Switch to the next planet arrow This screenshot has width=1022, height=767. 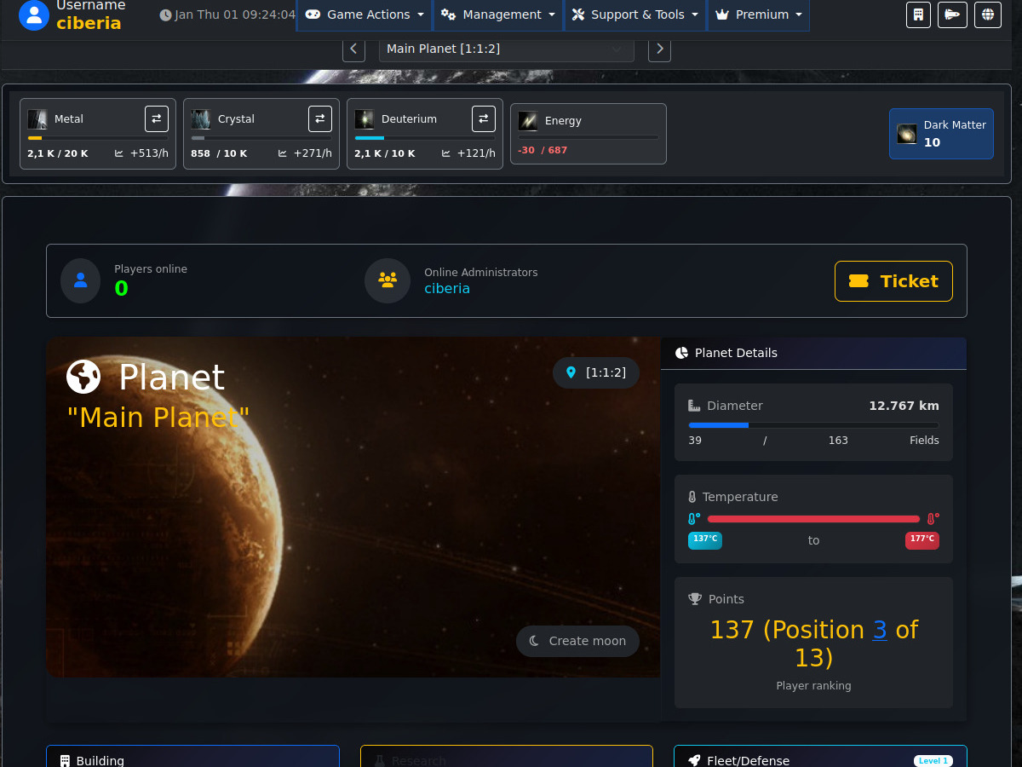(659, 49)
